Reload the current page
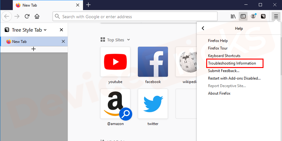Viewport: 282px width, 141px height. pos(27,17)
